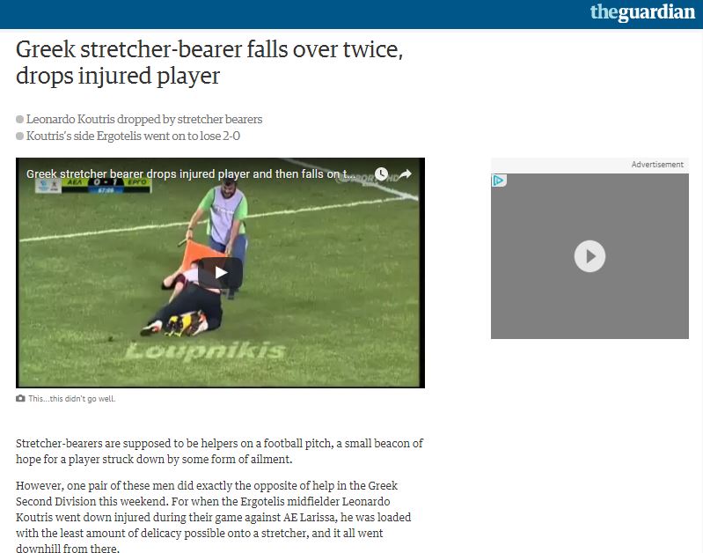The width and height of the screenshot is (703, 553).
Task: Click the video share arrow icon
Action: point(406,173)
